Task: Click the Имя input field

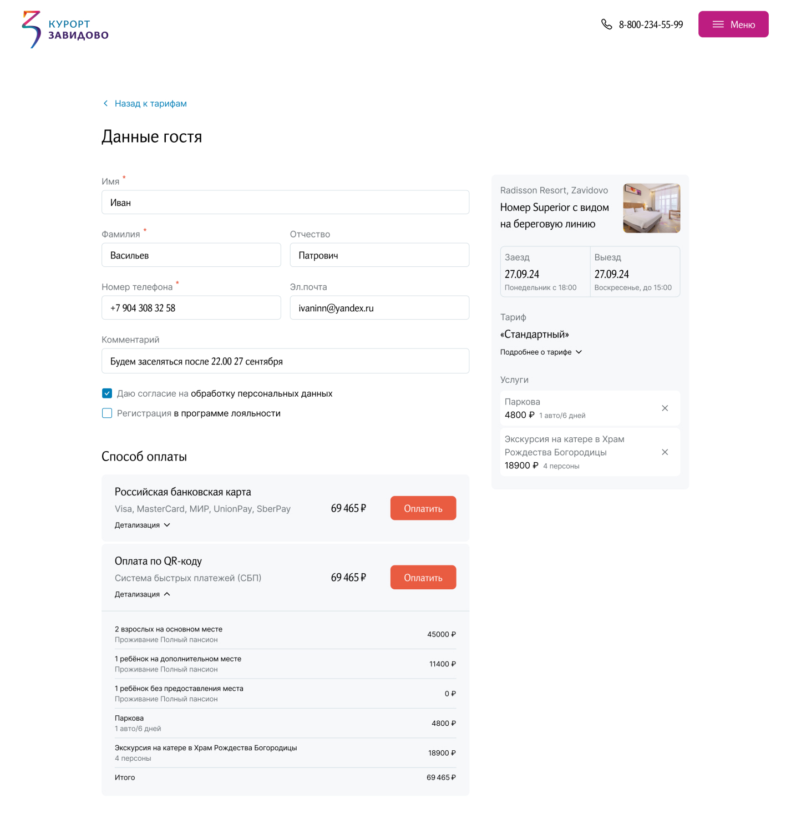Action: coord(285,203)
